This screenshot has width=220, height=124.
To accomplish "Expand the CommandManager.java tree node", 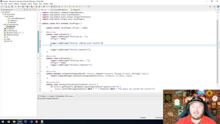I will click(7, 18).
